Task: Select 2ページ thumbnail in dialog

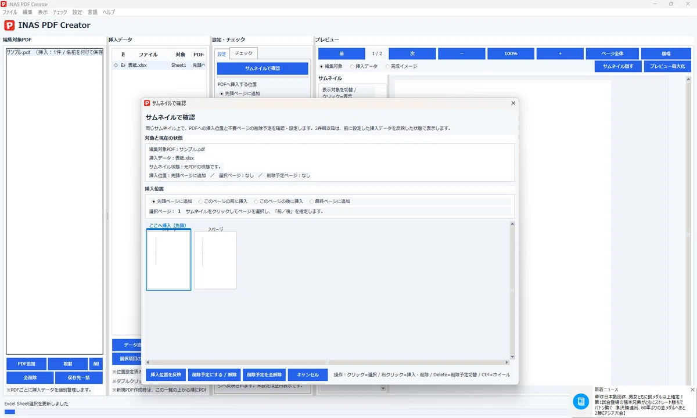Action: [x=215, y=260]
